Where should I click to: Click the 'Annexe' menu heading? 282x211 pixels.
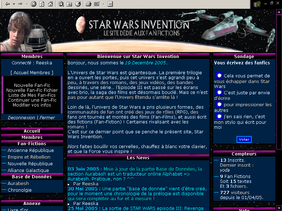pyautogui.click(x=32, y=204)
